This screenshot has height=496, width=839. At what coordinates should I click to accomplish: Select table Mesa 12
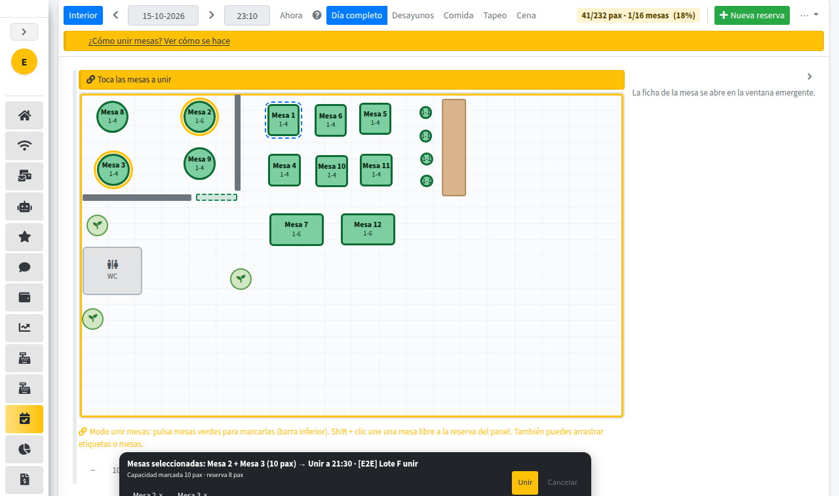click(368, 230)
